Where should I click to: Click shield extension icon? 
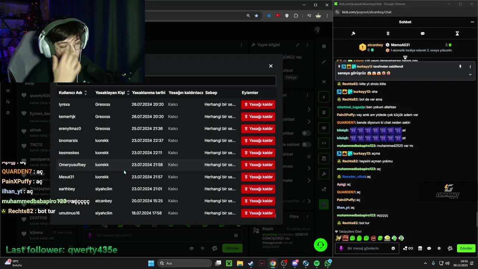(287, 16)
